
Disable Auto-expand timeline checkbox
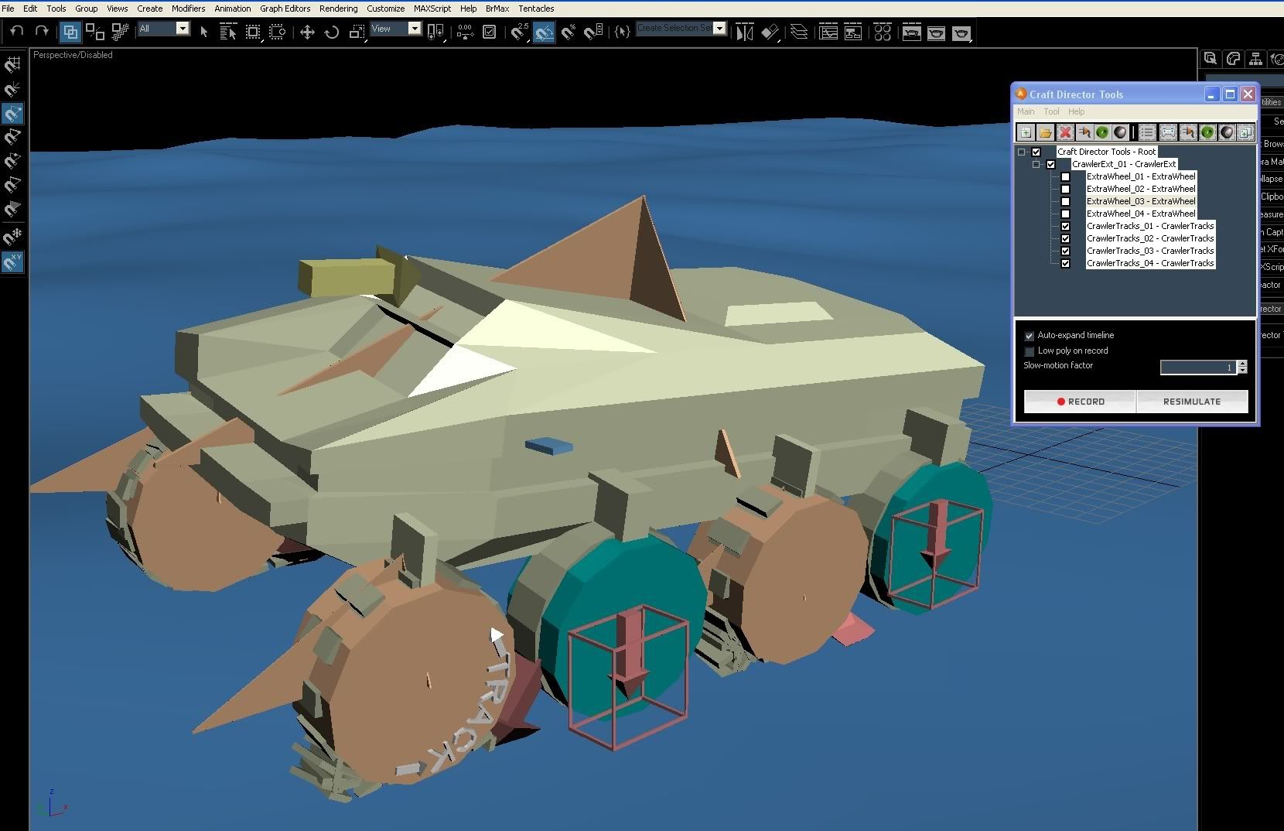[x=1030, y=336]
